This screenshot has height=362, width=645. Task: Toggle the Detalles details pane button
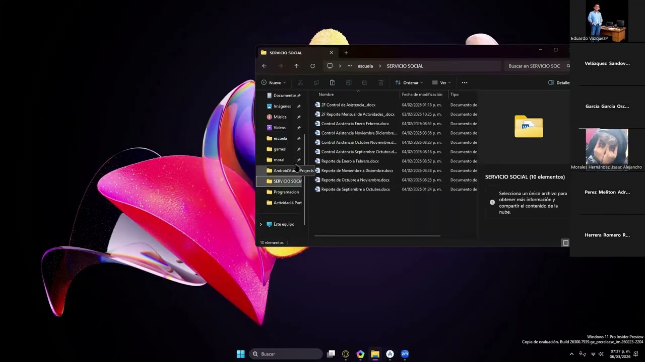(x=559, y=82)
